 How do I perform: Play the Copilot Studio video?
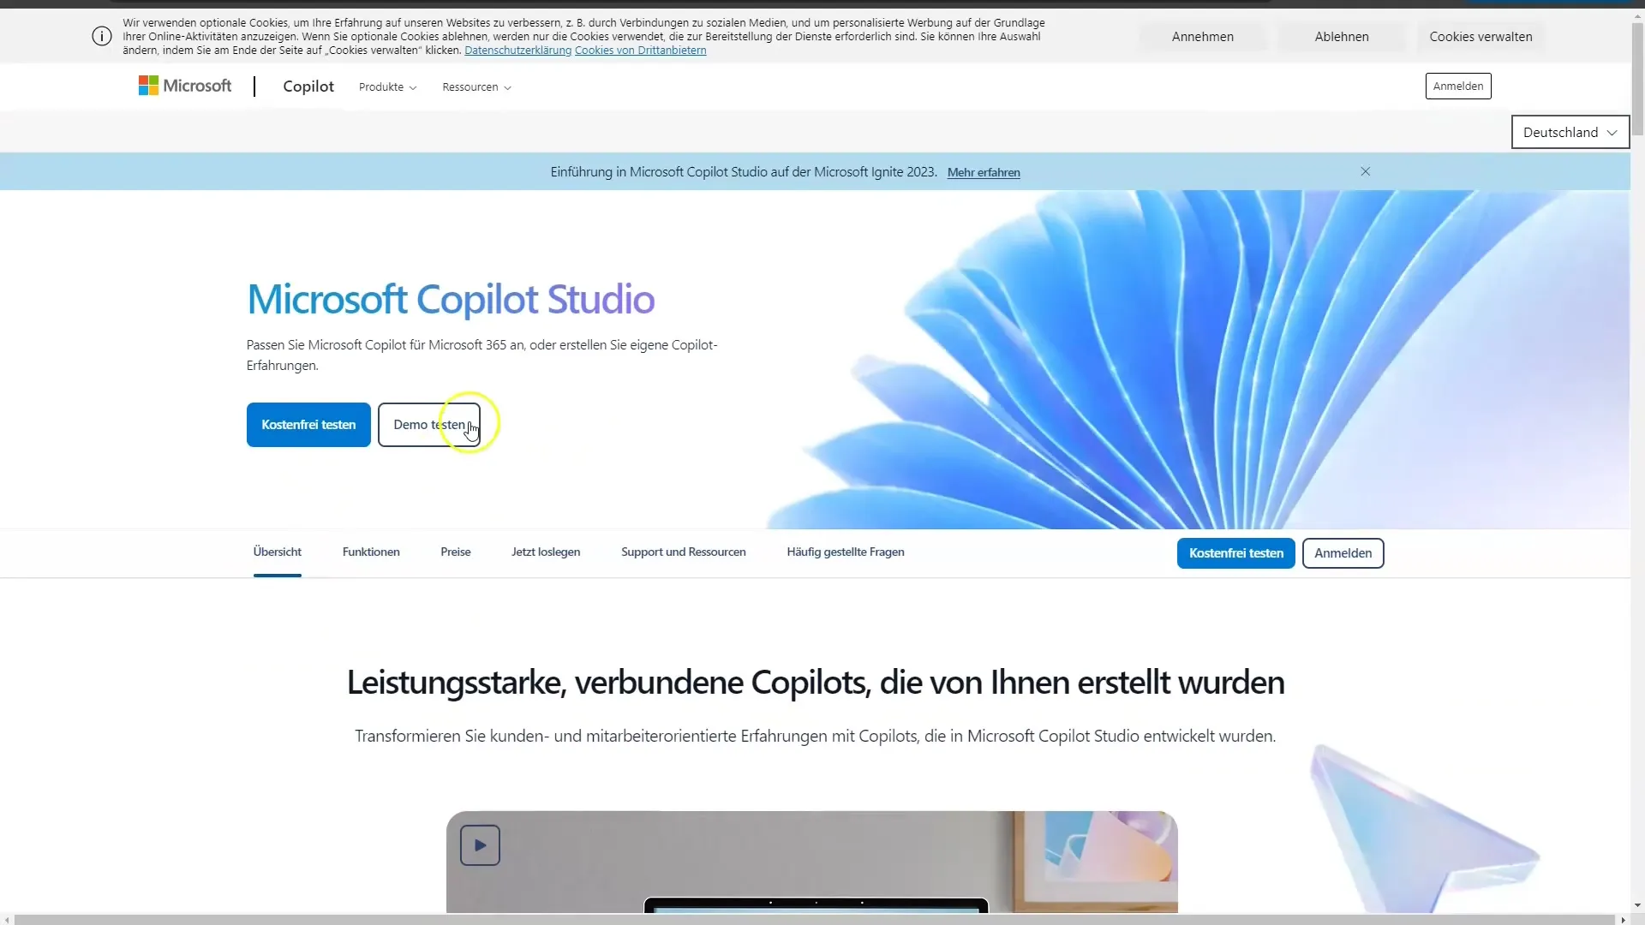coord(480,845)
